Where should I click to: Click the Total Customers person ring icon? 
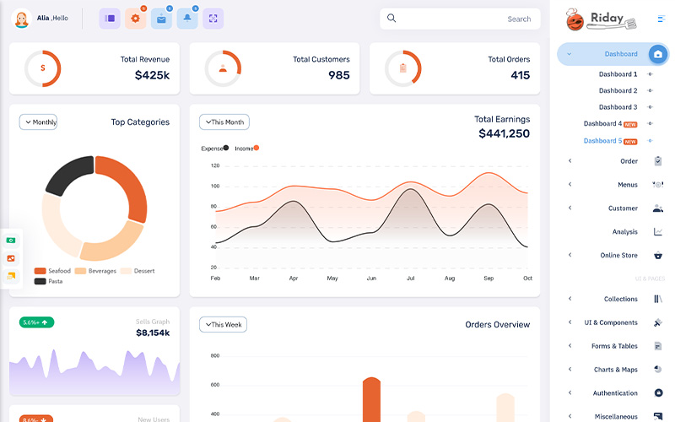pos(223,68)
